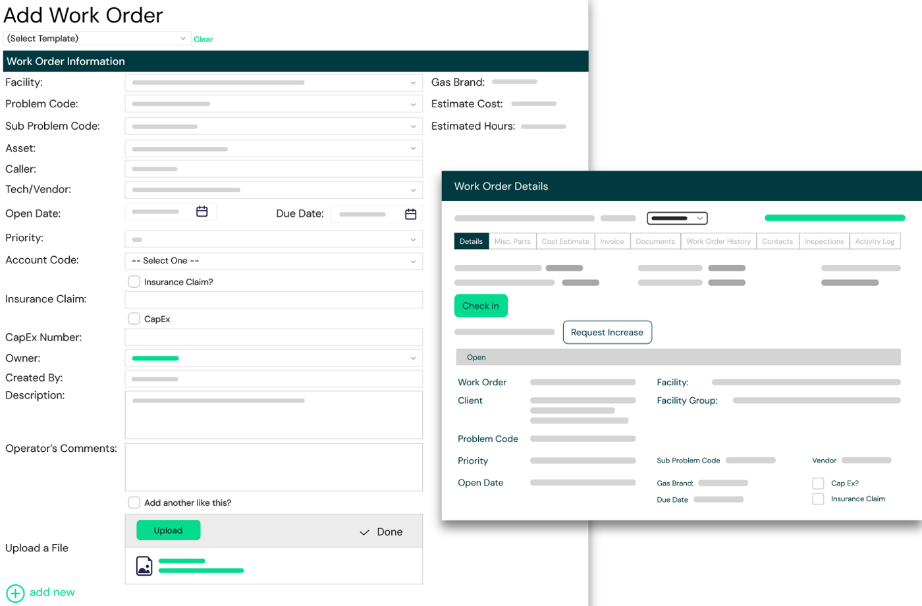Click the add new link text
Viewport: 922px width, 606px height.
tap(52, 592)
